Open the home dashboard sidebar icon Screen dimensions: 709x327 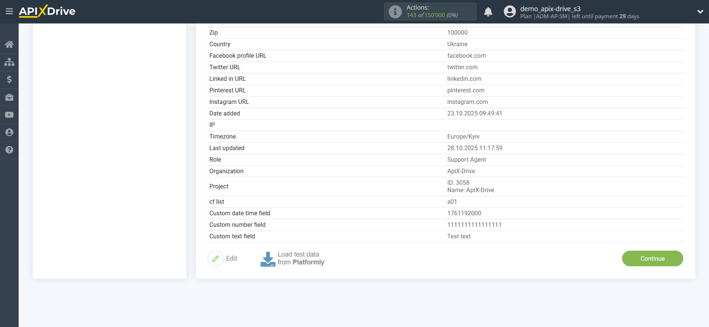[x=9, y=44]
